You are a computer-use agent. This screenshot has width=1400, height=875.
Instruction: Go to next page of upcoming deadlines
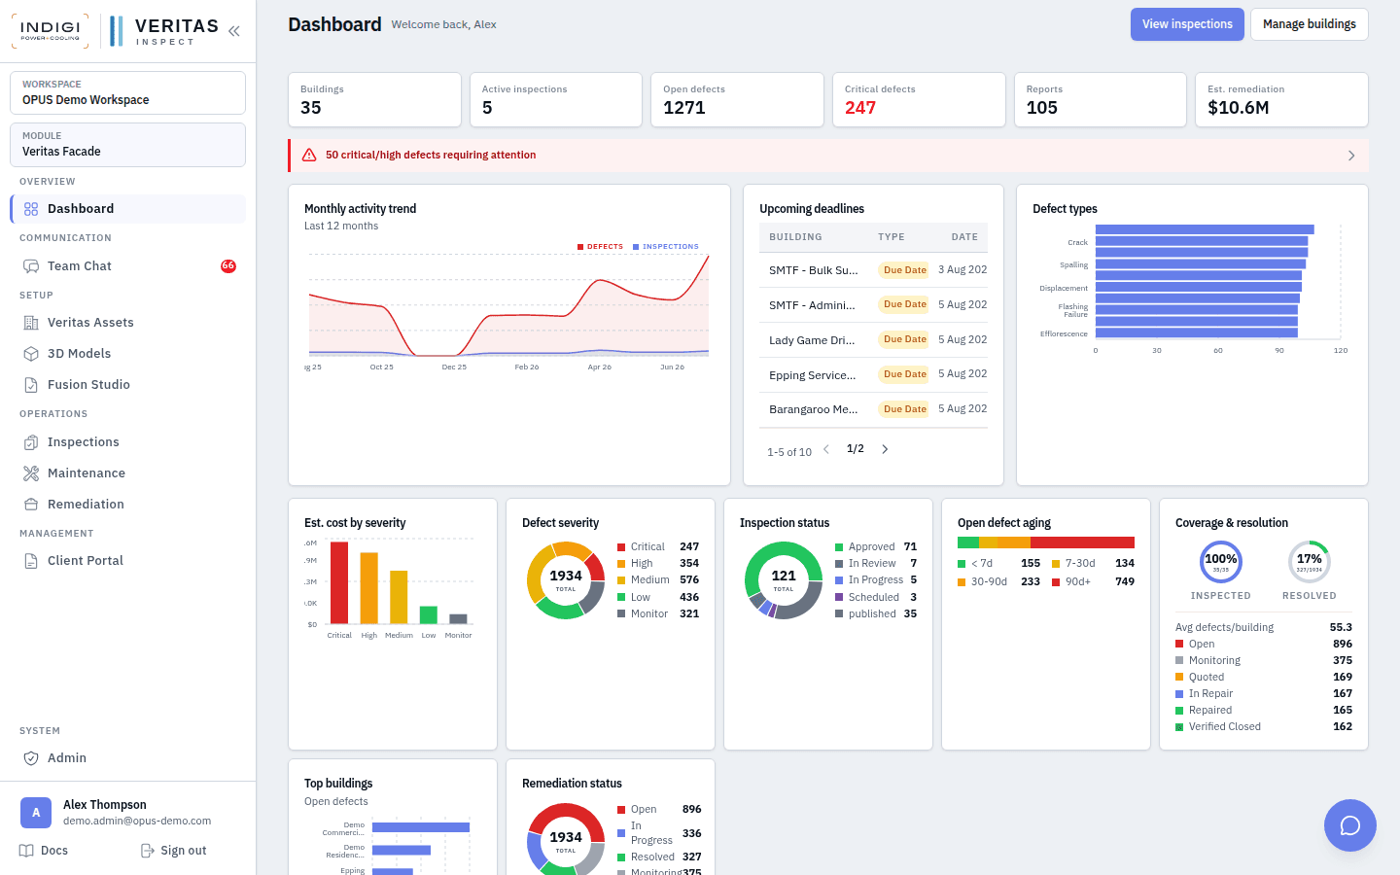(x=885, y=449)
